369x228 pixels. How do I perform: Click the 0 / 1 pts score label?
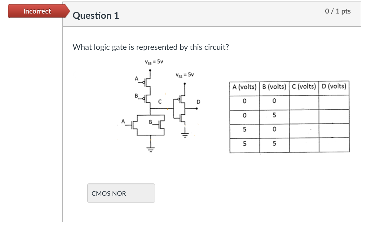338,11
